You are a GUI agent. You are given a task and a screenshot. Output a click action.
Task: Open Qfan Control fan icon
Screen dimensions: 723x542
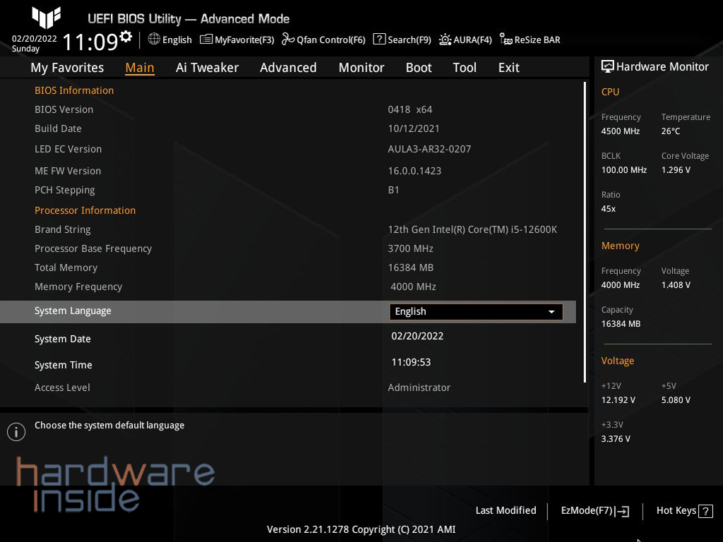[288, 40]
